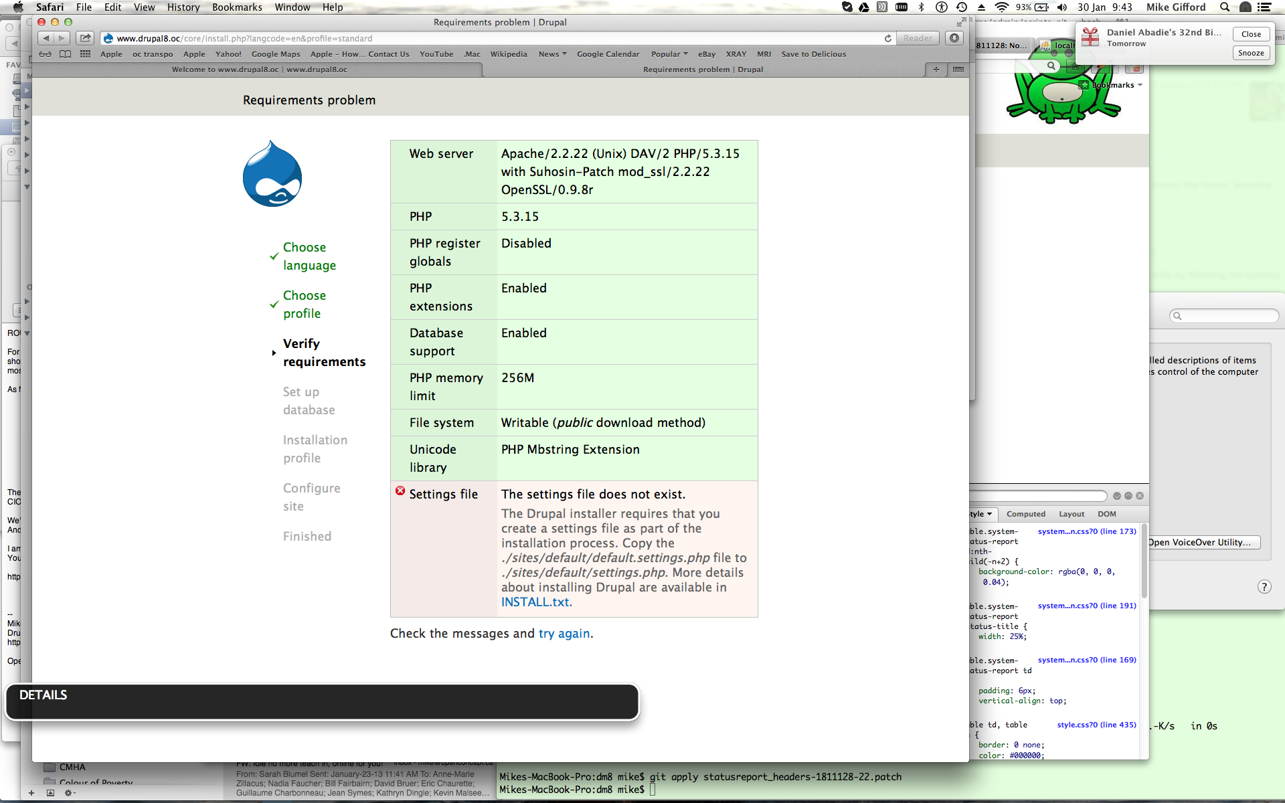This screenshot has height=803, width=1285.
Task: Open Time Machine menu bar icon
Action: coord(962,7)
